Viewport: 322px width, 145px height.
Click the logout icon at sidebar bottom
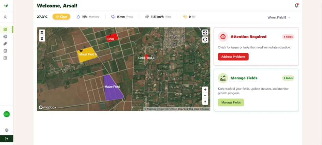point(6,139)
